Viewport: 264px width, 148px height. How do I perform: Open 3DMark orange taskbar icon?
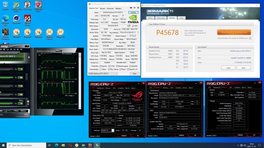77,145
